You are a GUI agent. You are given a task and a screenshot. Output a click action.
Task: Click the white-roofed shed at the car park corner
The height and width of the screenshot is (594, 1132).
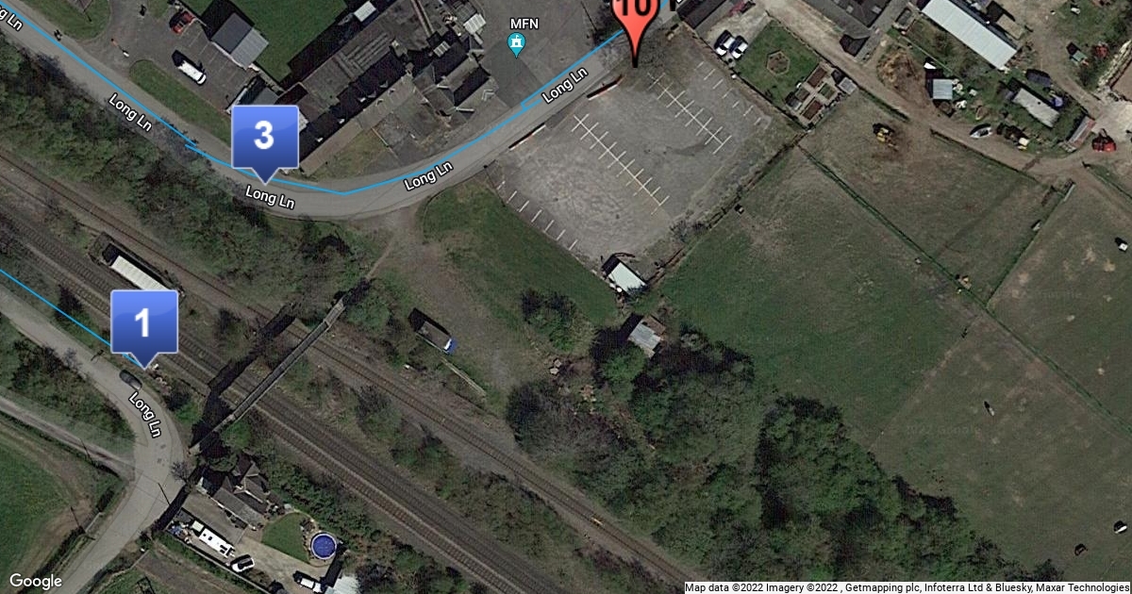tap(624, 276)
